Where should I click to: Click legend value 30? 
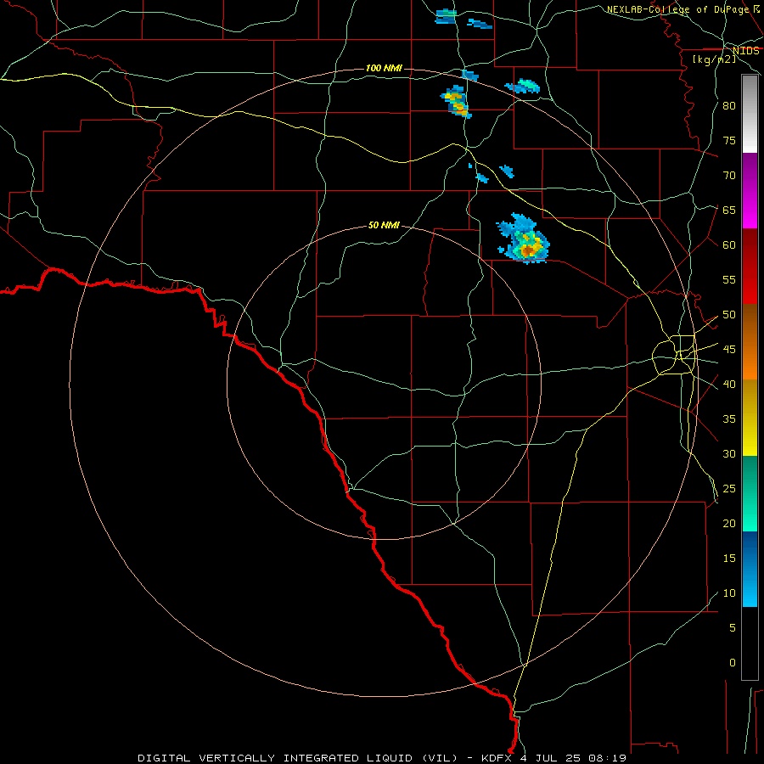729,453
